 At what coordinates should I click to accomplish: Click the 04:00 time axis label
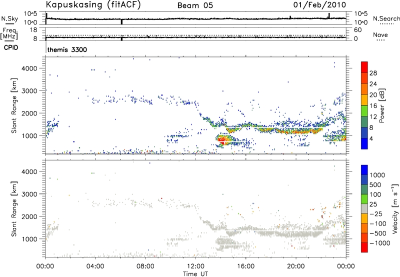tap(95, 266)
